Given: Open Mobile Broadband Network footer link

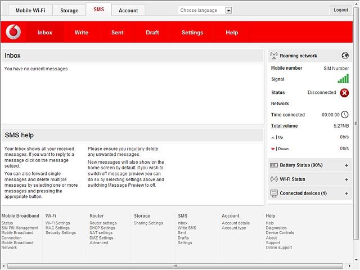Looking at the screenshot, I should 17,245.
